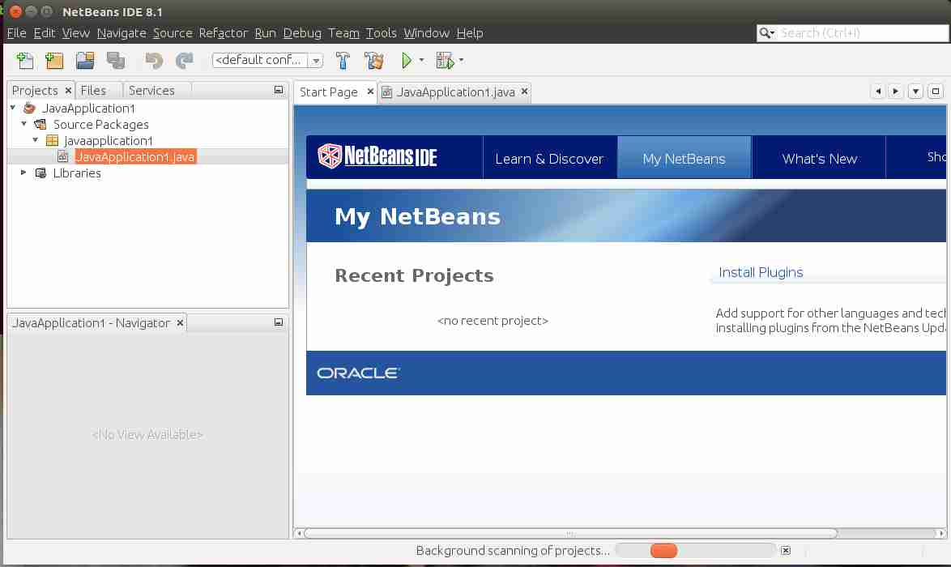Create a new file using toolbar icon
Image resolution: width=951 pixels, height=567 pixels.
[24, 60]
